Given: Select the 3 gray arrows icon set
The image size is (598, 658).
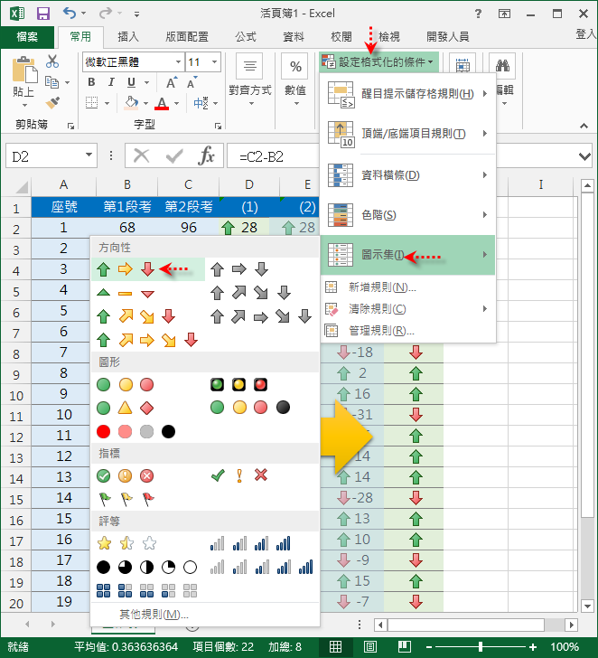Looking at the screenshot, I should (x=239, y=269).
